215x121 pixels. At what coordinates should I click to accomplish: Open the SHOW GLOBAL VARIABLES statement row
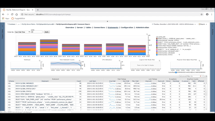(25, 83)
